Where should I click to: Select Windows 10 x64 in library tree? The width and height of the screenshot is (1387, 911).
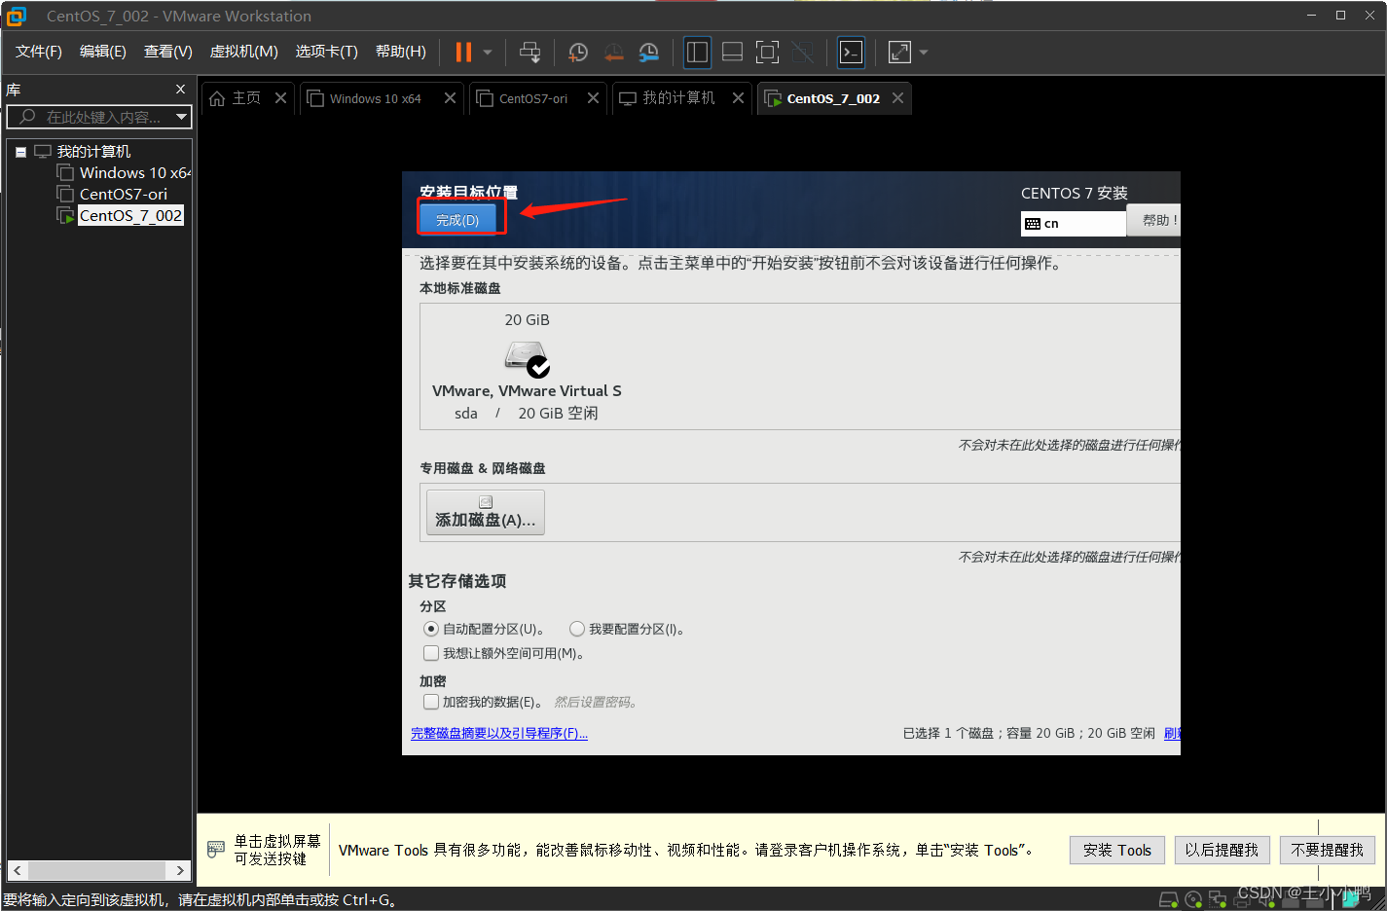click(x=124, y=173)
